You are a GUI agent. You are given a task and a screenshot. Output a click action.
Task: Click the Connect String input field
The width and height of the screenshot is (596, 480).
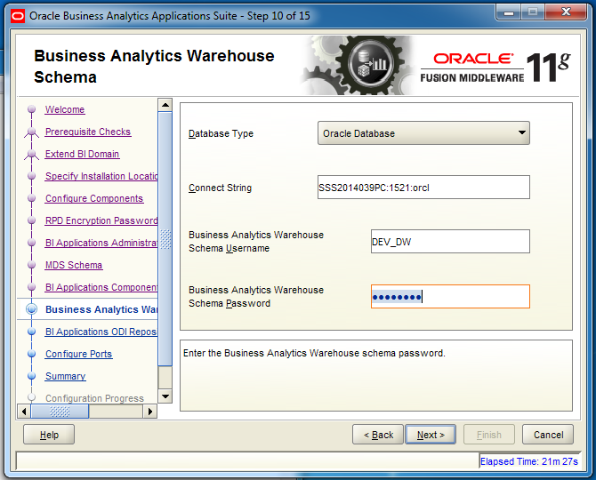click(x=423, y=188)
